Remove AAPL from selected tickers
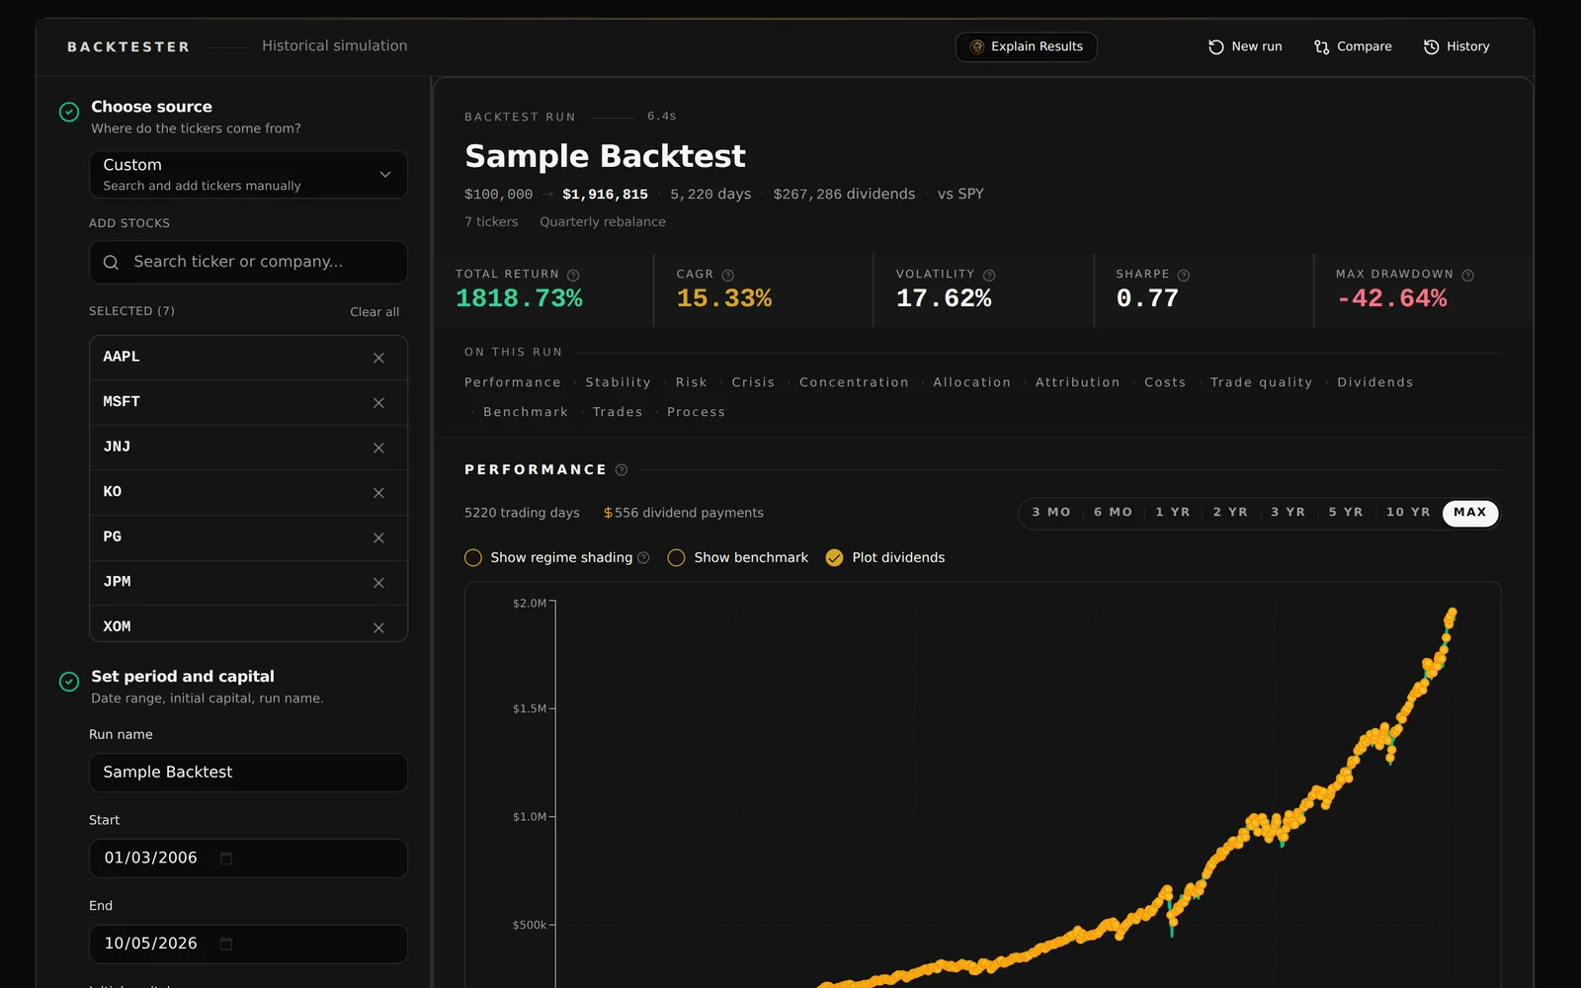Viewport: 1581px width, 988px height. click(378, 358)
